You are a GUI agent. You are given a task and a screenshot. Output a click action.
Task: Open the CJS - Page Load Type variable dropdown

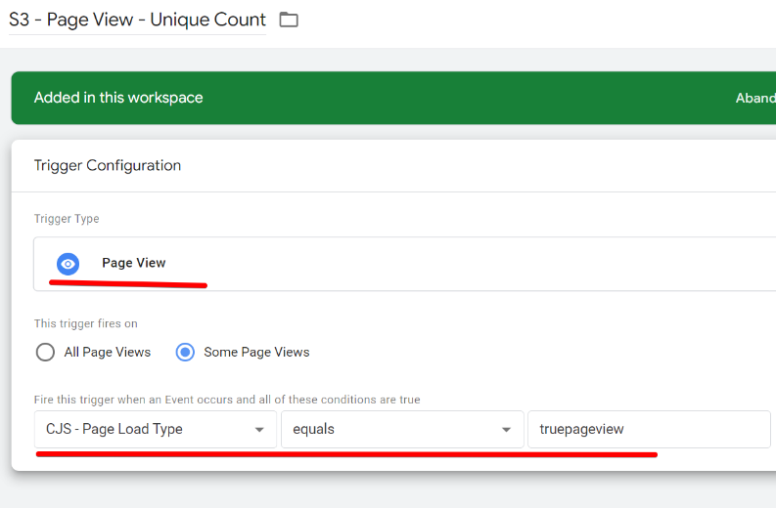pyautogui.click(x=156, y=429)
